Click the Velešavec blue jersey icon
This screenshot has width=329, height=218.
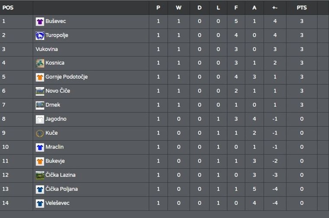click(x=40, y=203)
